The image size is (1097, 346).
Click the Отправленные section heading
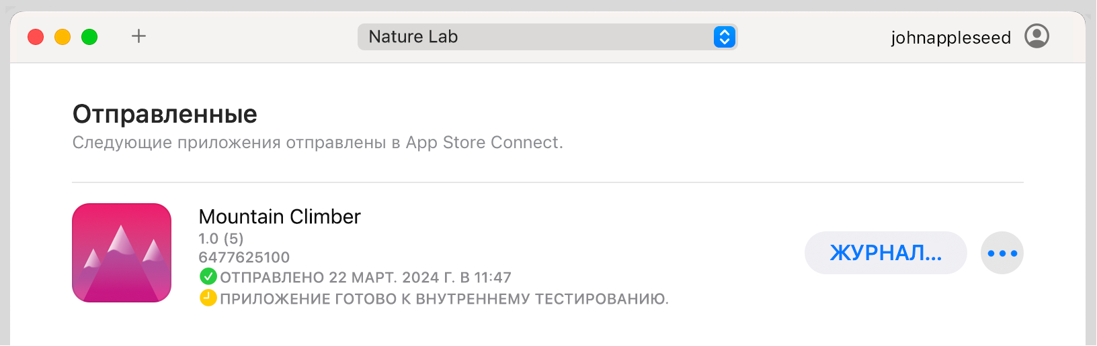[x=165, y=114]
